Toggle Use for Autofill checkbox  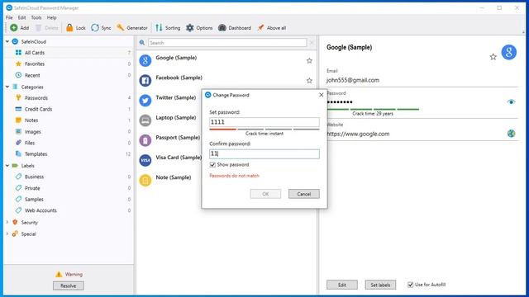tap(411, 285)
